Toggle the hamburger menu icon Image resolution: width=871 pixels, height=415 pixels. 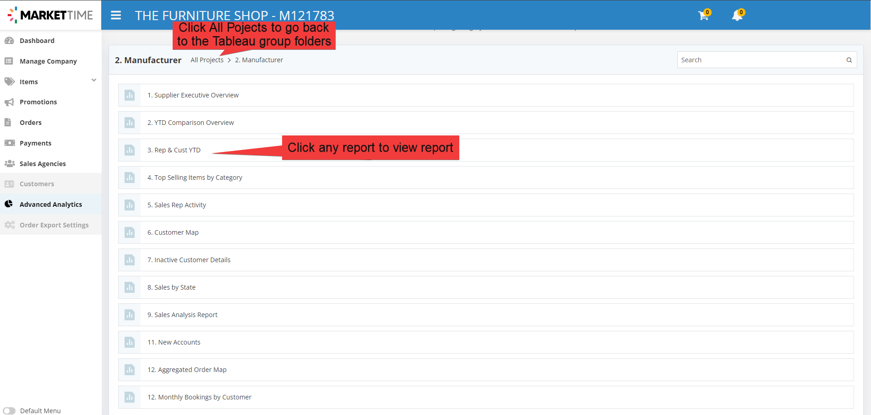click(x=116, y=15)
